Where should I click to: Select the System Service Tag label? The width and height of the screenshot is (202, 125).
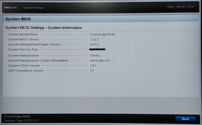point(23,49)
